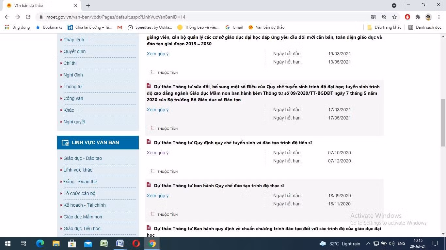Select Giáo dục - Đào tạo field

tap(83, 158)
